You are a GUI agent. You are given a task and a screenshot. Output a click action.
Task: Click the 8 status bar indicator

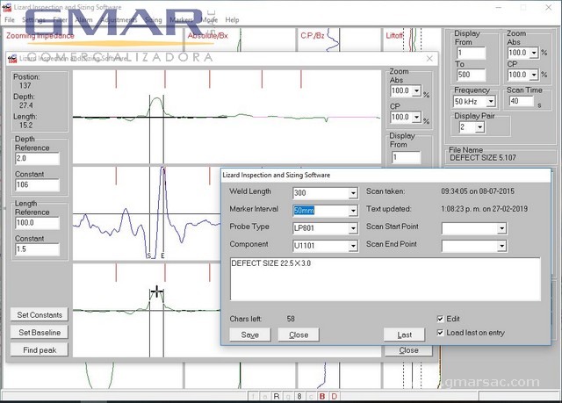[299, 396]
